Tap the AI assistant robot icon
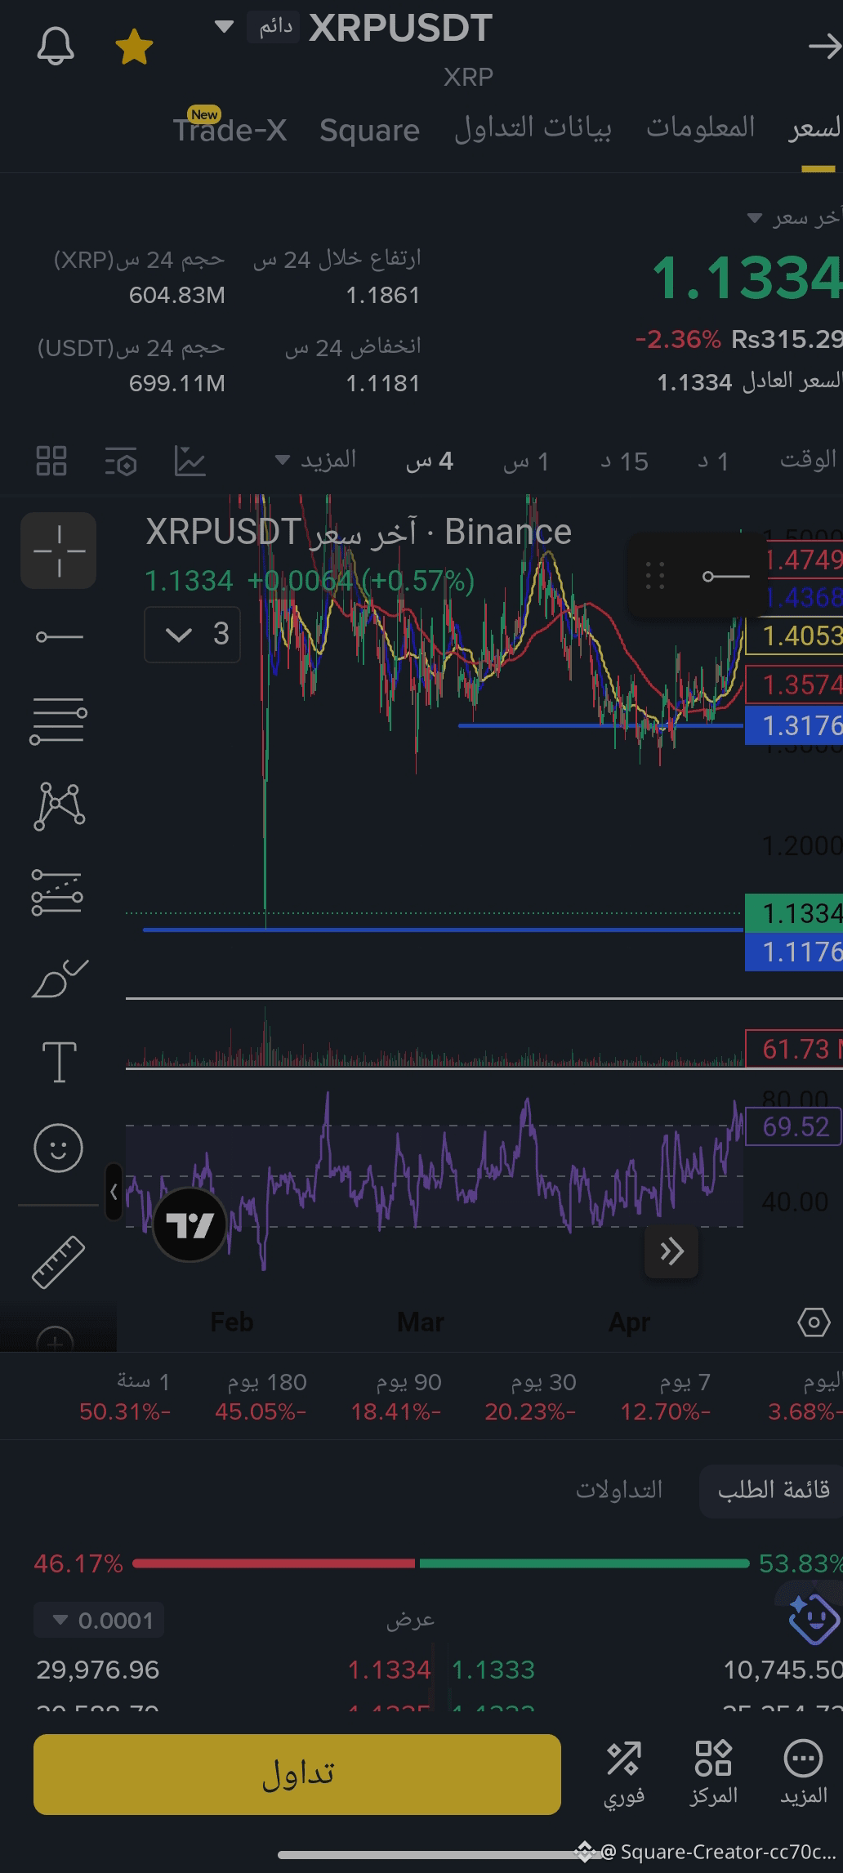Viewport: 843px width, 1873px height. point(813,1617)
